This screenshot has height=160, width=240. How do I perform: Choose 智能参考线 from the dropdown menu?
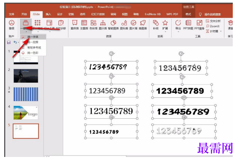(x=33, y=47)
